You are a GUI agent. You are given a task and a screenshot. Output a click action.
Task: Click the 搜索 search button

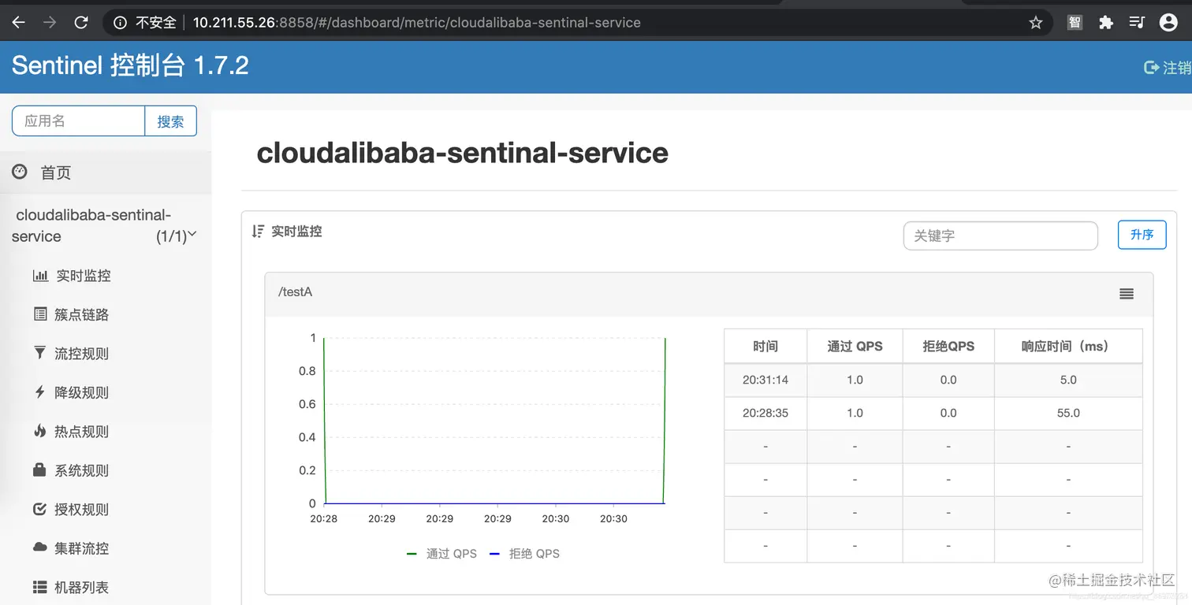[170, 121]
